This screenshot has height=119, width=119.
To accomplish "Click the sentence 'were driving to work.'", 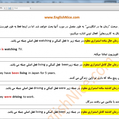I will pos(19,97).
